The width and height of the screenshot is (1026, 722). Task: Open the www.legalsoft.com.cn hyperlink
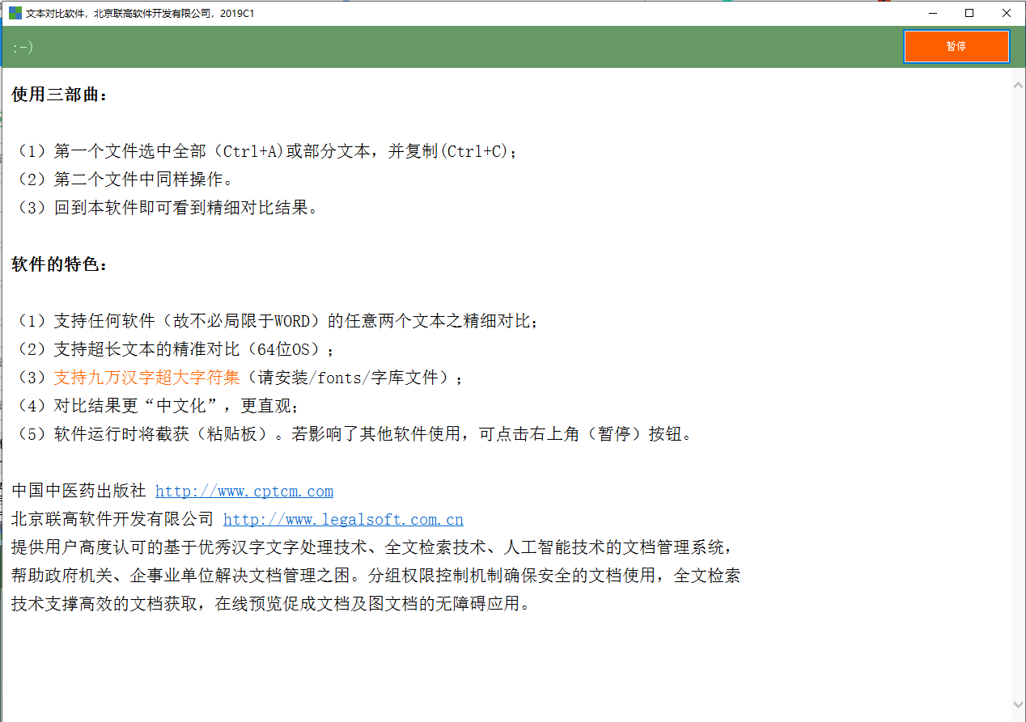pyautogui.click(x=343, y=519)
